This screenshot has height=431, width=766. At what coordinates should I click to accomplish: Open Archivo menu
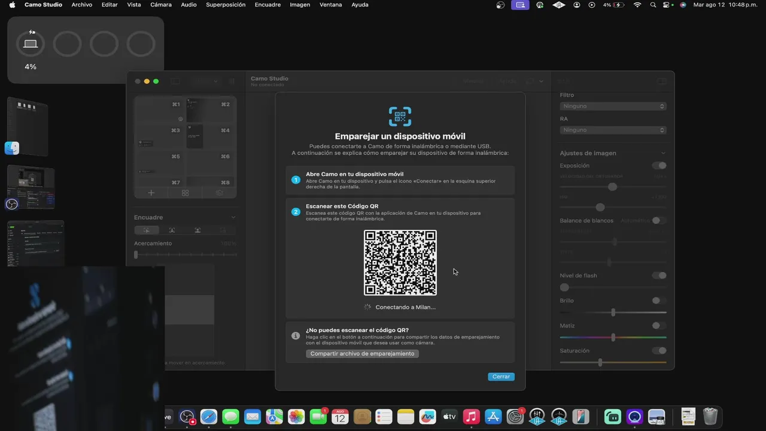click(82, 5)
